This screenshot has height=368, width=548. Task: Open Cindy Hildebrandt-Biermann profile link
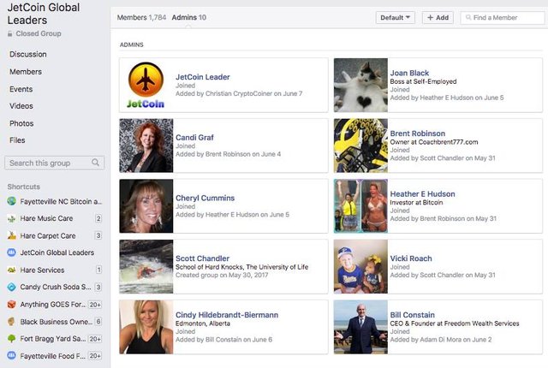(x=227, y=315)
